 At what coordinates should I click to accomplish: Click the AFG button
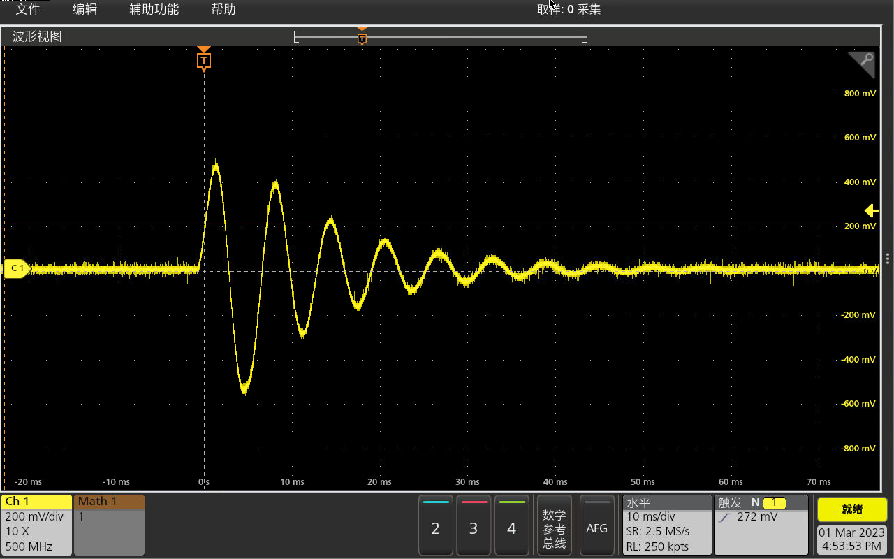tap(597, 525)
